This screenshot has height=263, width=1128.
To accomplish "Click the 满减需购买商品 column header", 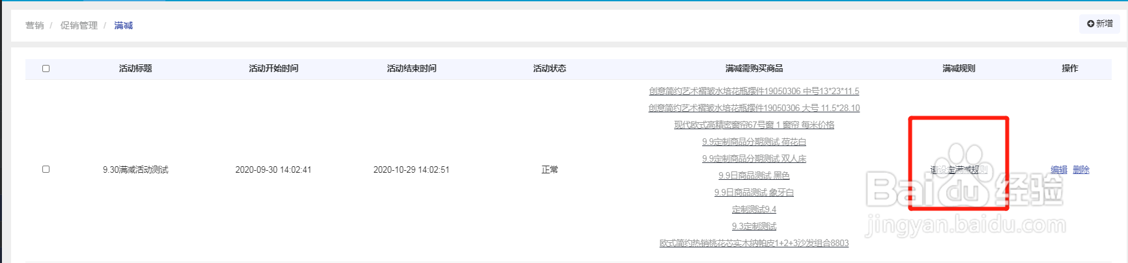I will click(754, 68).
